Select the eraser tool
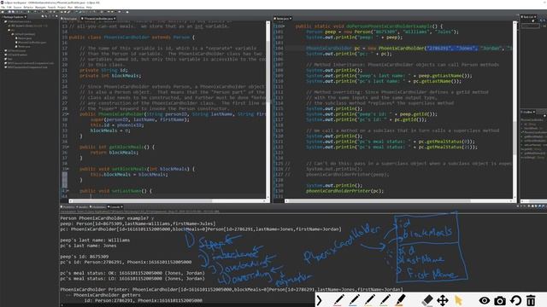Image resolution: width=547 pixels, height=307 pixels. (427, 300)
